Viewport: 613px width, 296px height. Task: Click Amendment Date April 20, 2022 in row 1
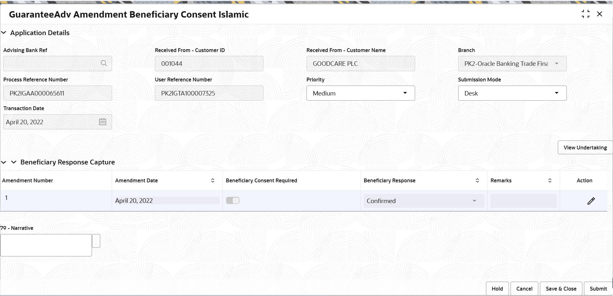(167, 201)
